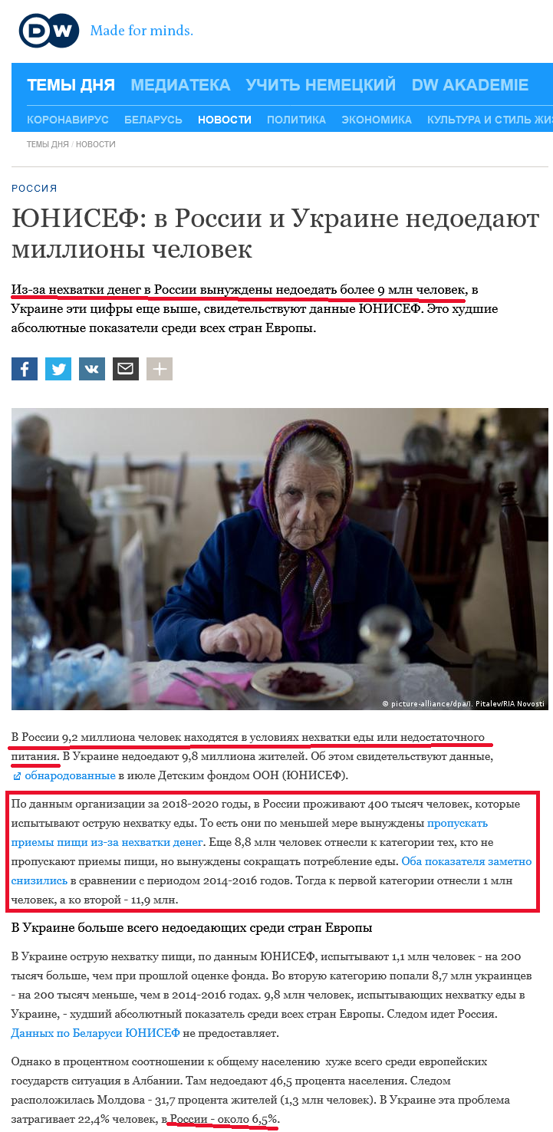Click the НОВОСТИ breadcrumb link
Image resolution: width=553 pixels, height=1132 pixels.
[x=96, y=144]
